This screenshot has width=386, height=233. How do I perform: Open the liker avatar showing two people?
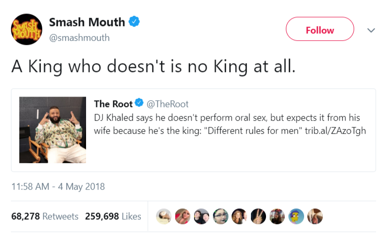[201, 216]
